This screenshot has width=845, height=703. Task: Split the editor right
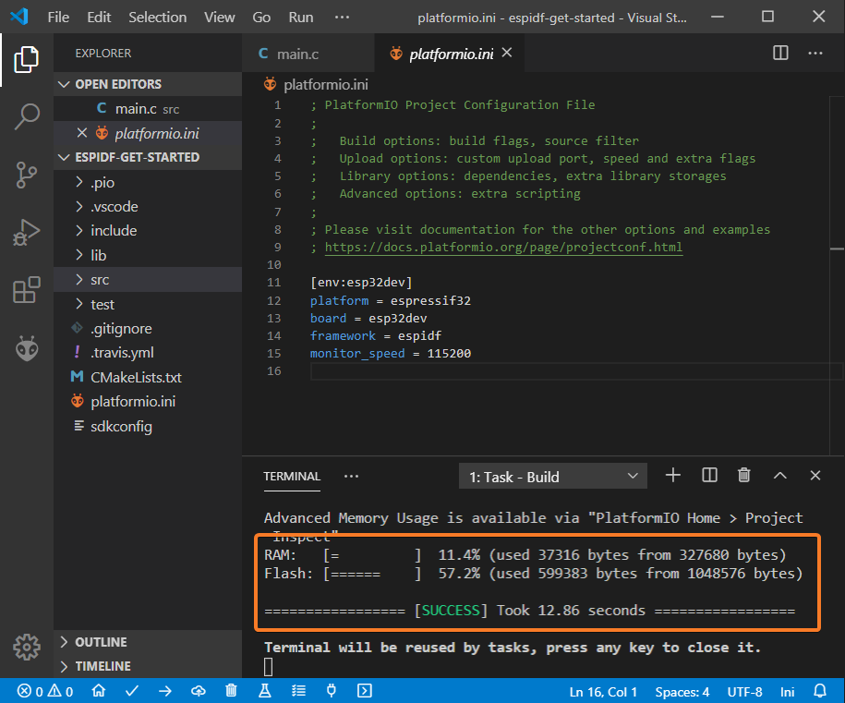pos(780,53)
